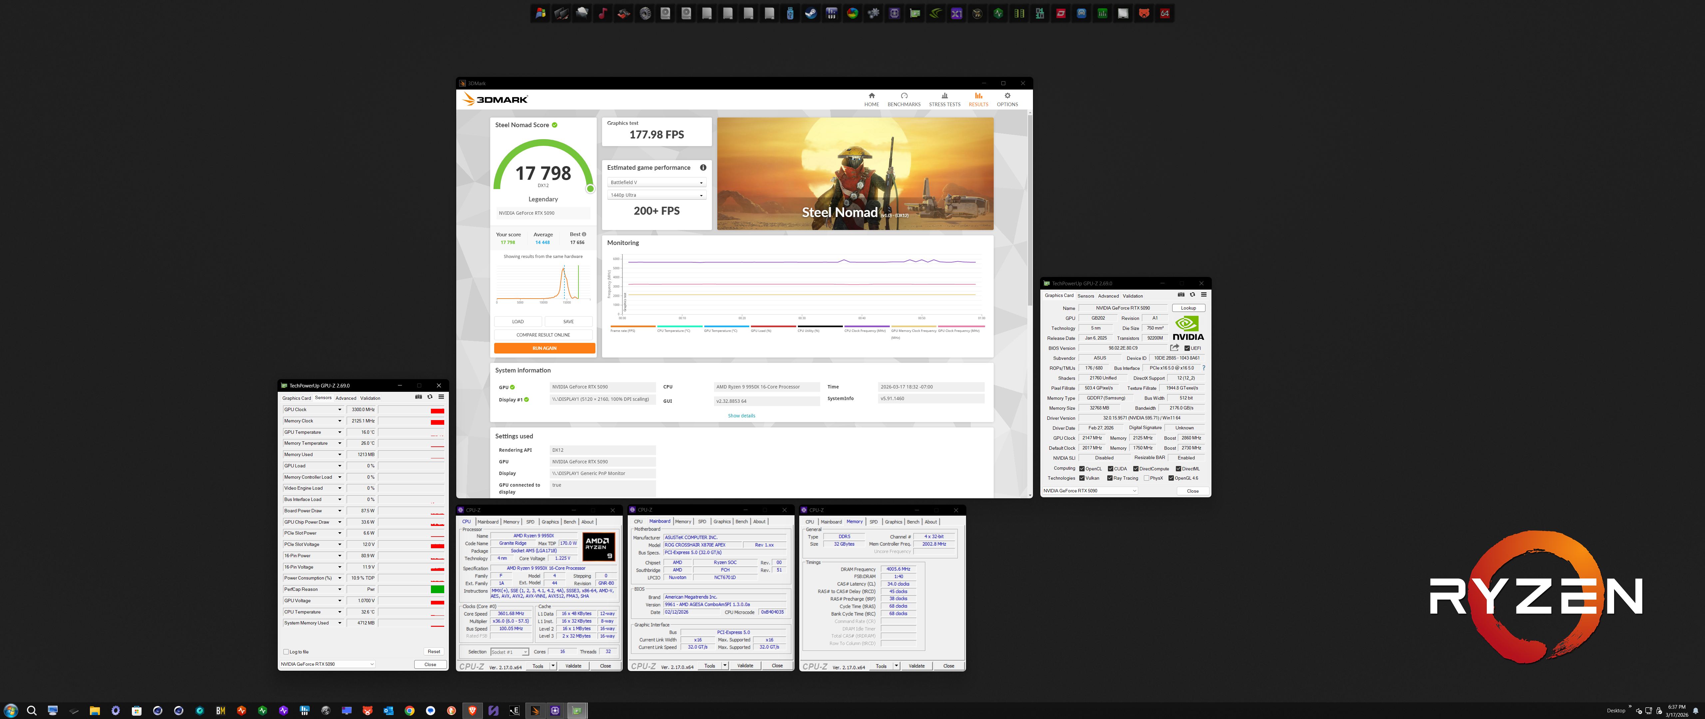The height and width of the screenshot is (719, 1705).
Task: Check the PhysX checkbox
Action: click(1146, 478)
